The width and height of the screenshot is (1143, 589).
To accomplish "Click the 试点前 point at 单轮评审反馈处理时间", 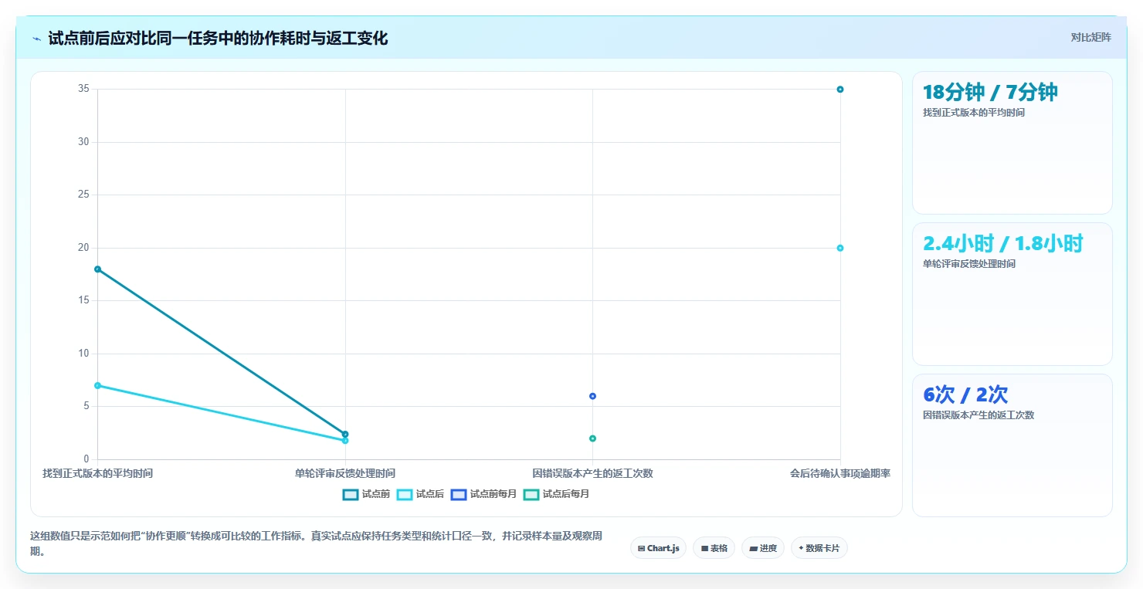I will [345, 434].
